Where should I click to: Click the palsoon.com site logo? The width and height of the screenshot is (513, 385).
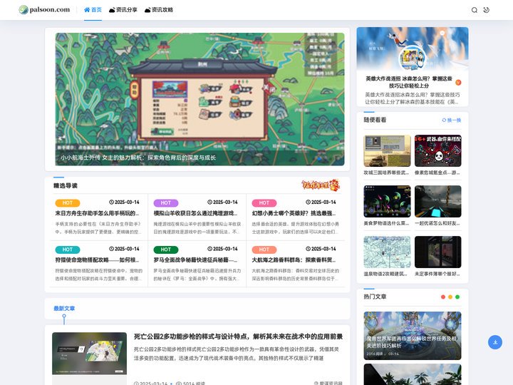pos(44,10)
